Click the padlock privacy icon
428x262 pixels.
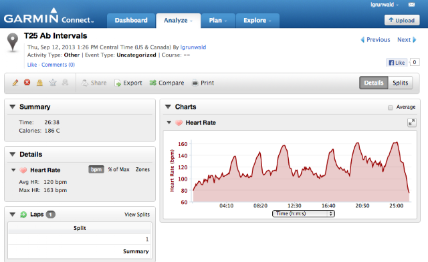(39, 83)
